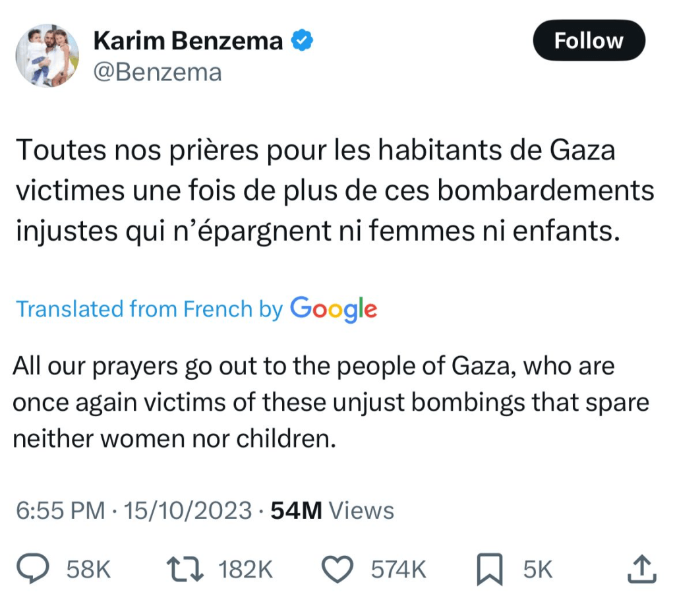Viewport: 675px width, 602px height.
Task: Open the @Benzema handle link
Action: [158, 71]
